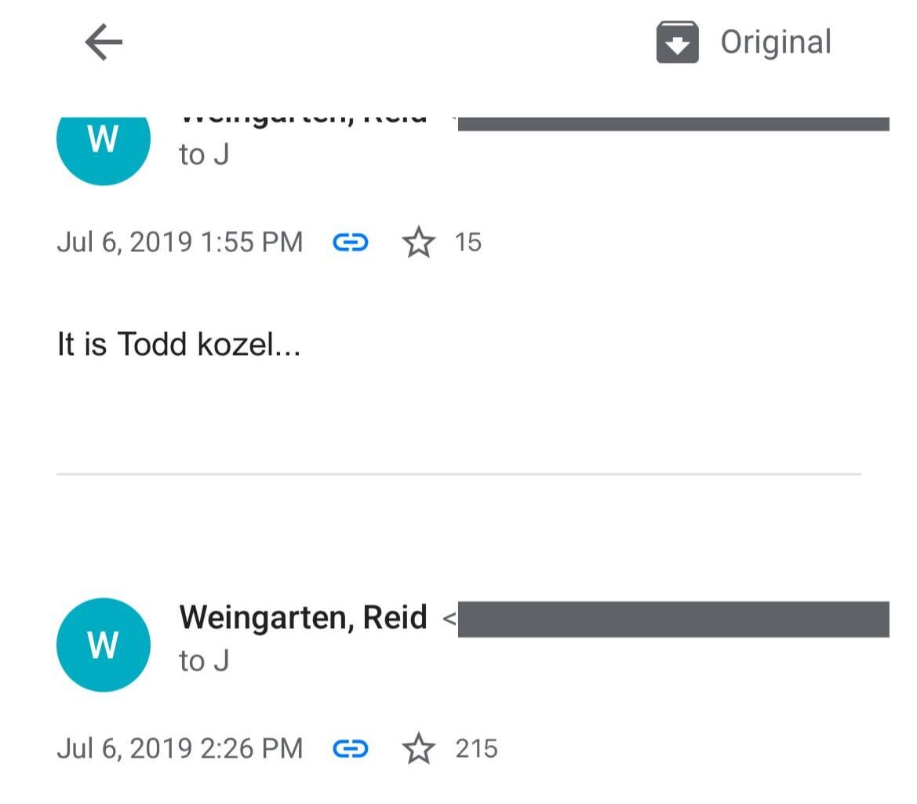Expand the "to J" recipients on the second message

pos(204,661)
